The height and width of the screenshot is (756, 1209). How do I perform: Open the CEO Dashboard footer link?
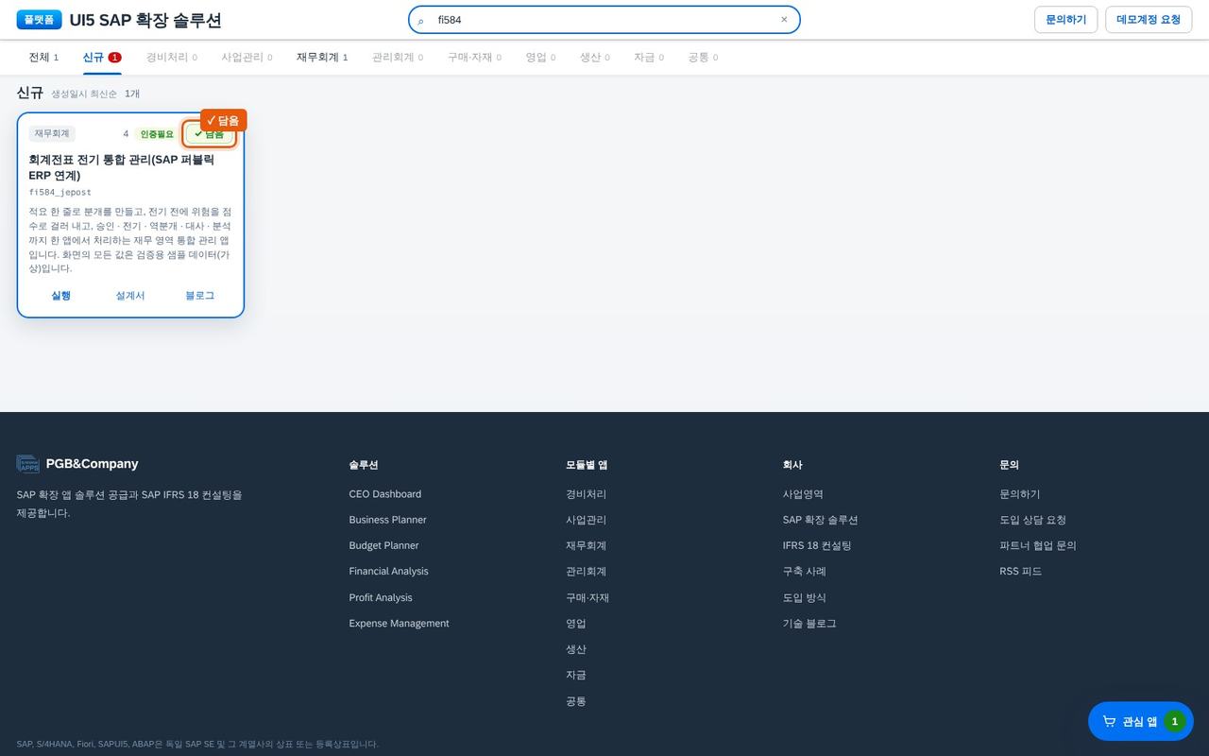pos(385,494)
